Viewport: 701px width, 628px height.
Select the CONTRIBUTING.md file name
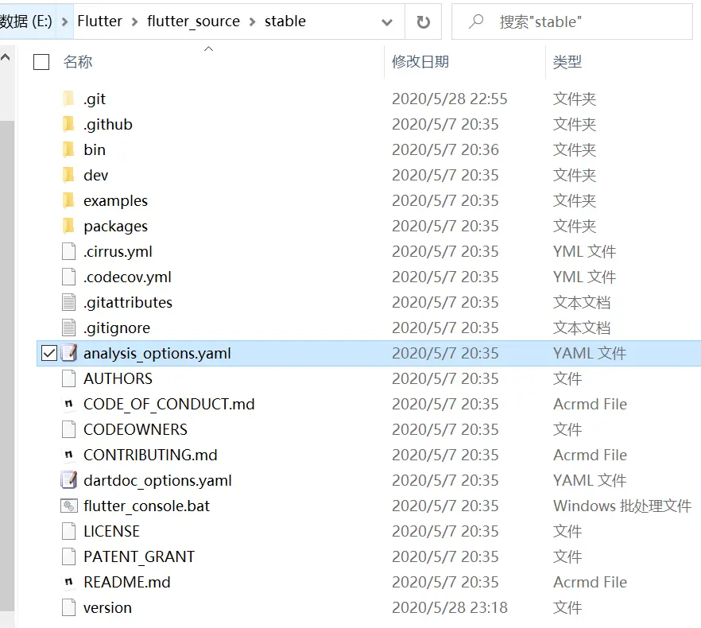pos(150,455)
